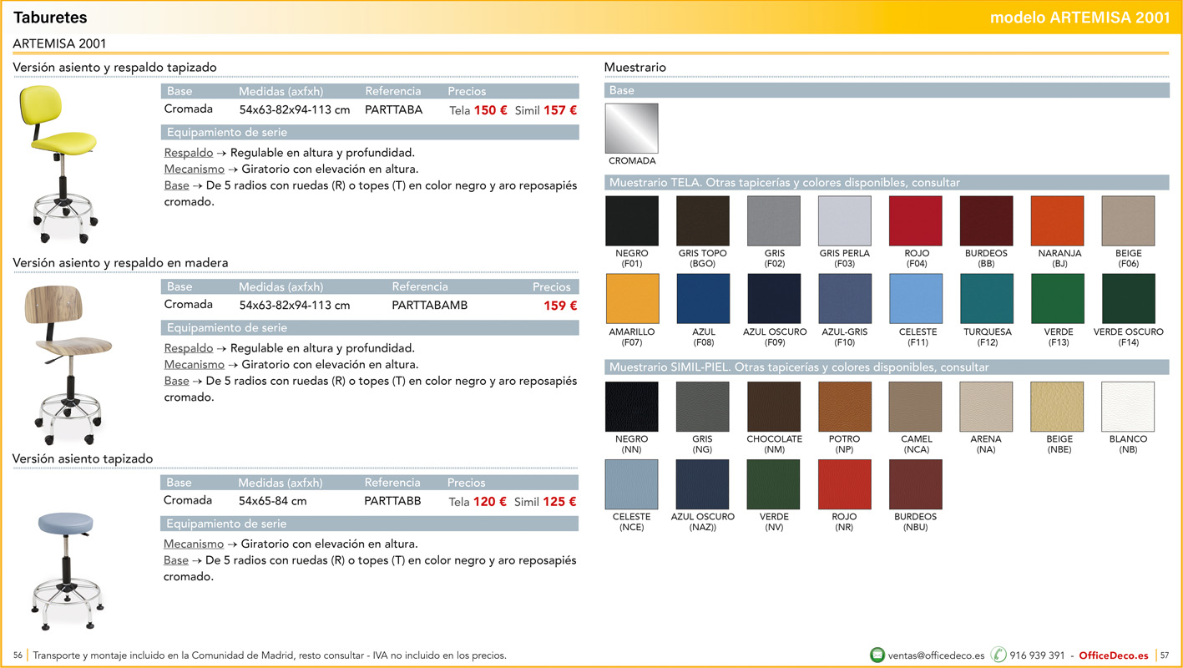Viewport: 1183px width, 668px height.
Task: Select the yellow upholstered stool image
Action: pos(58,165)
